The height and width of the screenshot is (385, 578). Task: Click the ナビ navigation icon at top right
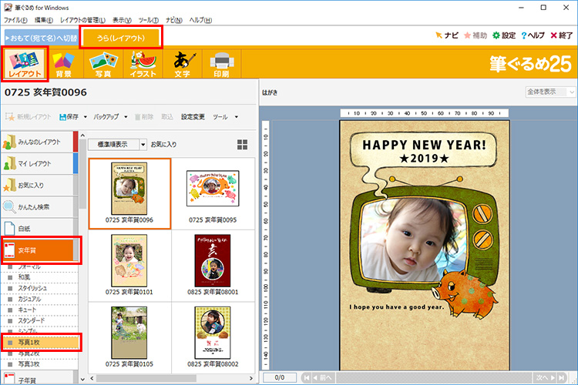(447, 35)
